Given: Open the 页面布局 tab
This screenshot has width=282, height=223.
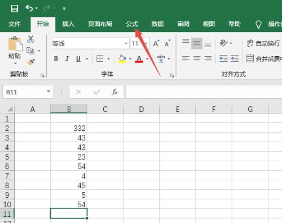Looking at the screenshot, I should coord(100,24).
